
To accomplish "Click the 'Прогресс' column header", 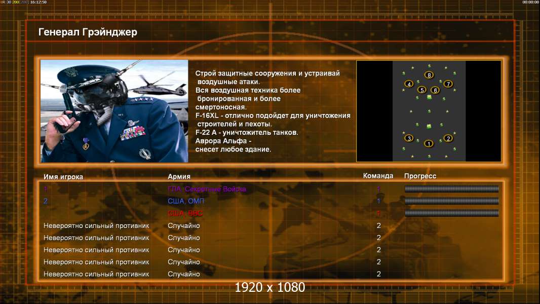I will pyautogui.click(x=420, y=176).
